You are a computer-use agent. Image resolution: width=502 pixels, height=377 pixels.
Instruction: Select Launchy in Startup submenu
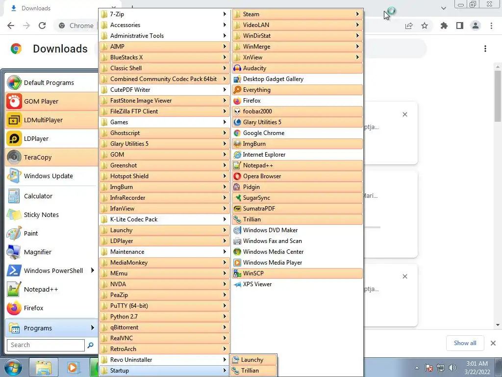(x=253, y=360)
